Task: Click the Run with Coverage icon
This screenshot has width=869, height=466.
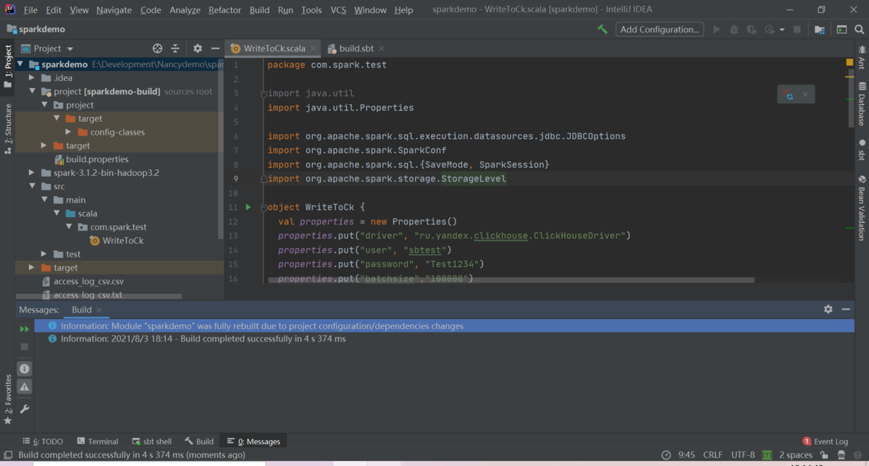Action: (x=752, y=30)
